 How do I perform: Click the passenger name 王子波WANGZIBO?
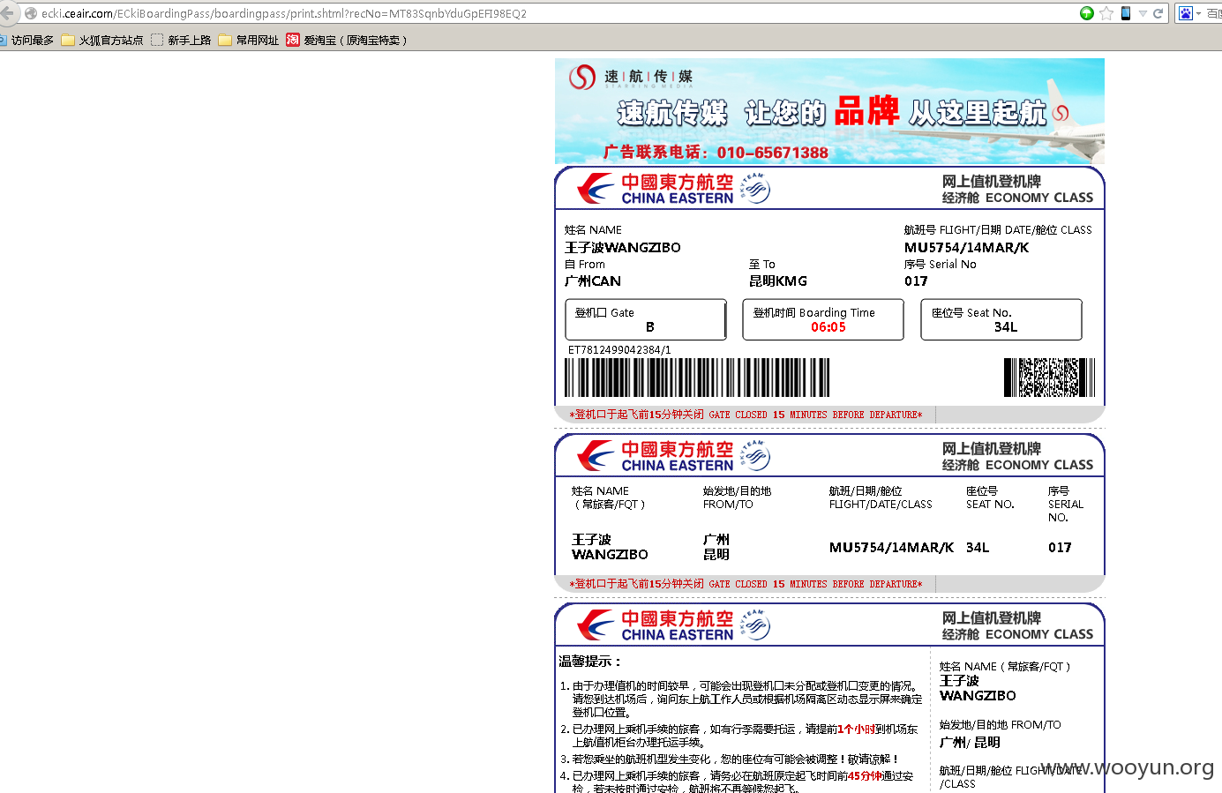[x=623, y=248]
